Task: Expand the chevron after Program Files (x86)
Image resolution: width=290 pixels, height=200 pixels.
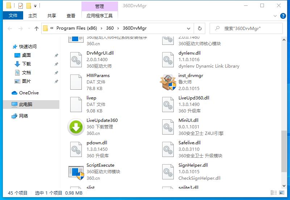Action: click(x=101, y=28)
